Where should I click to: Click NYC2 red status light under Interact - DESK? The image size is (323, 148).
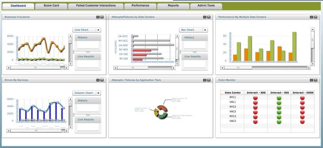[x=302, y=107]
